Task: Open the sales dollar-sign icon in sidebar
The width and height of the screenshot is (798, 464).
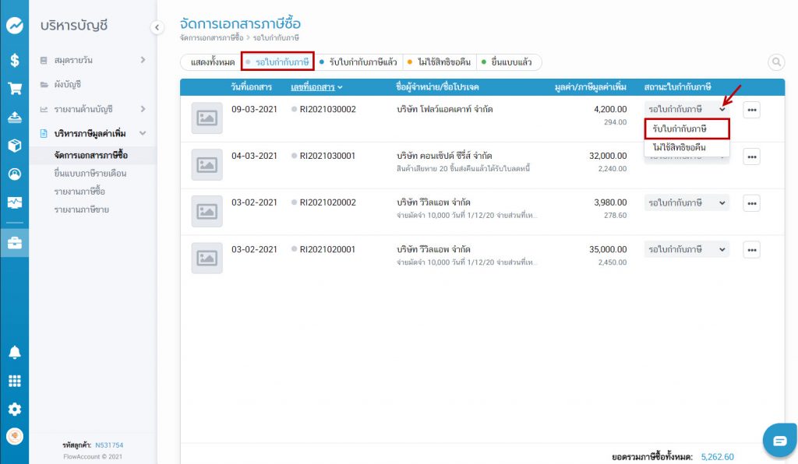Action: point(14,60)
